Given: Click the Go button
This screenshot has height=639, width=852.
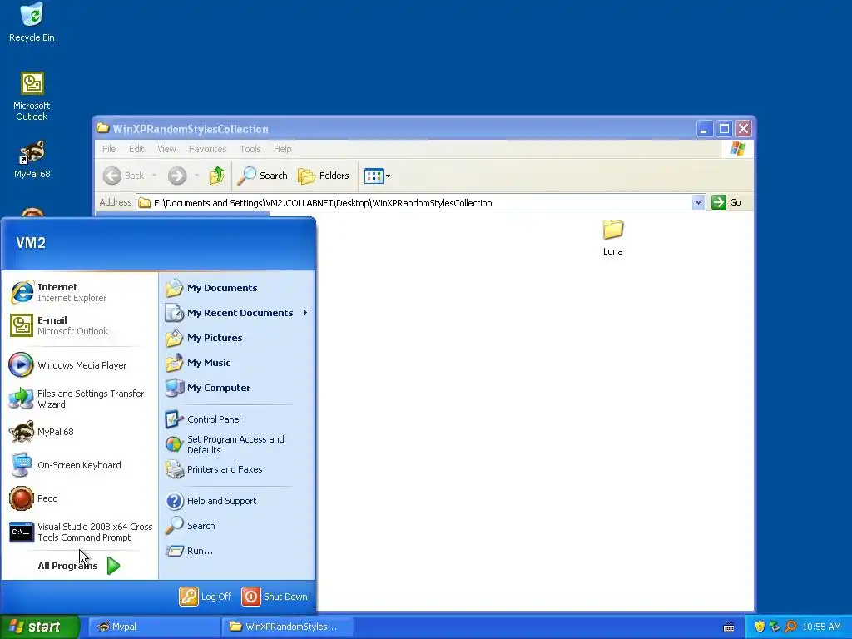Looking at the screenshot, I should coord(727,203).
